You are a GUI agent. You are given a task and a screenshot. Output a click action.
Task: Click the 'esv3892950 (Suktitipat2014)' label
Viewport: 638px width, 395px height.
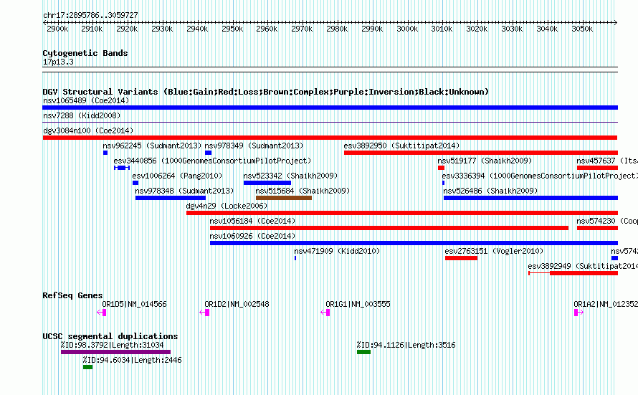point(401,146)
